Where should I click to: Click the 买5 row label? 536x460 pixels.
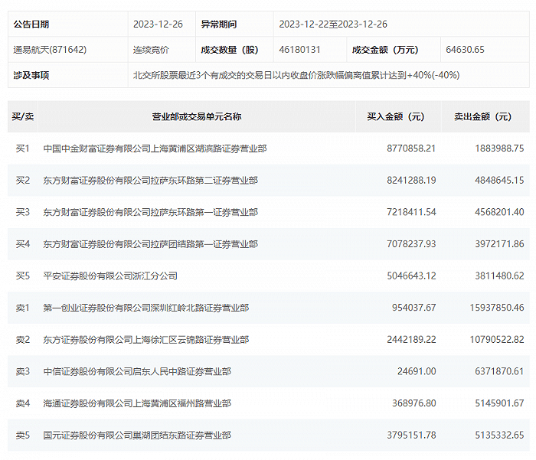pyautogui.click(x=23, y=276)
